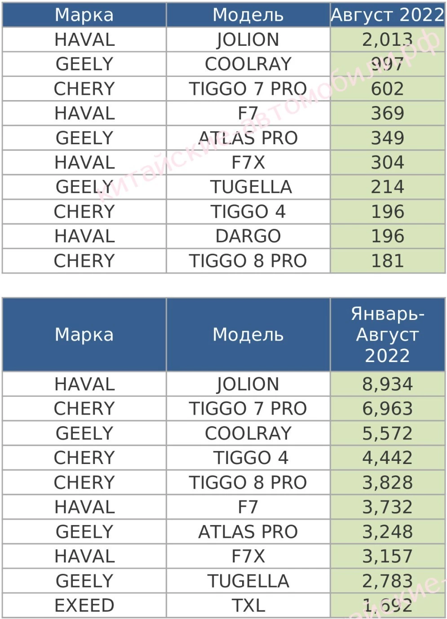The height and width of the screenshot is (619, 447).
Task: Click the TXL model cell
Action: [x=248, y=606]
